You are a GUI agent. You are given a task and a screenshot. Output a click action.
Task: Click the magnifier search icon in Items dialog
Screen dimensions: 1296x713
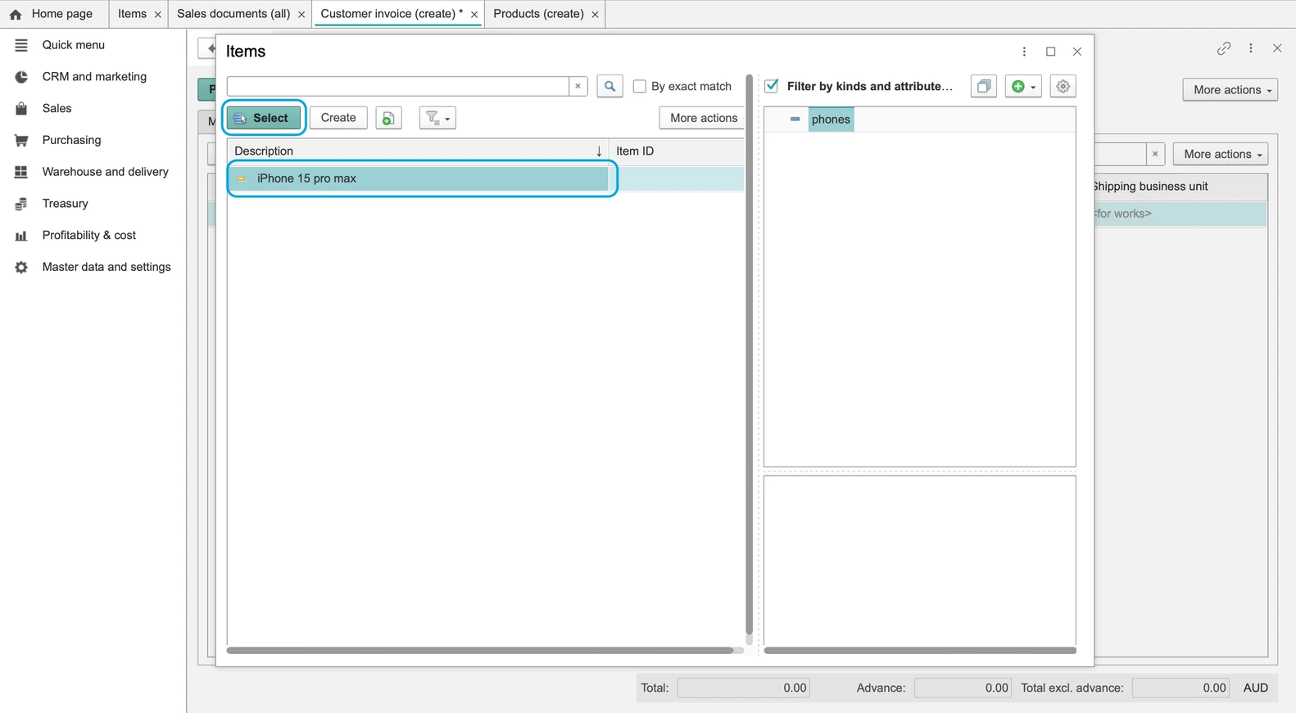point(609,86)
